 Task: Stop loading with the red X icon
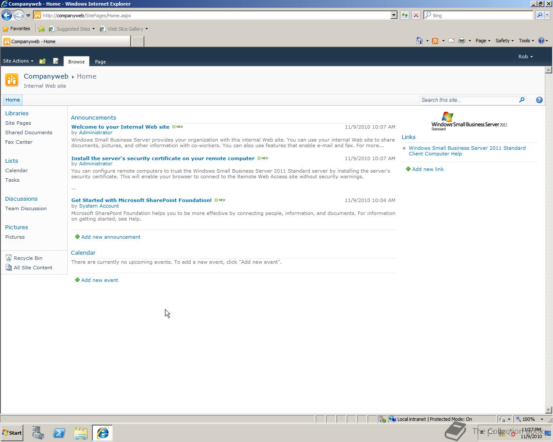point(416,15)
